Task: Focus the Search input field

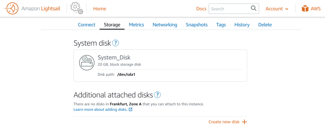Action: pos(234,9)
